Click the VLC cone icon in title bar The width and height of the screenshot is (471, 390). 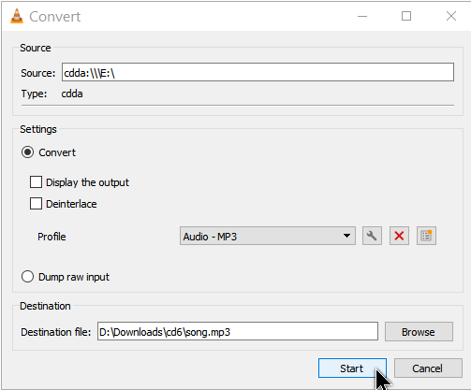17,16
